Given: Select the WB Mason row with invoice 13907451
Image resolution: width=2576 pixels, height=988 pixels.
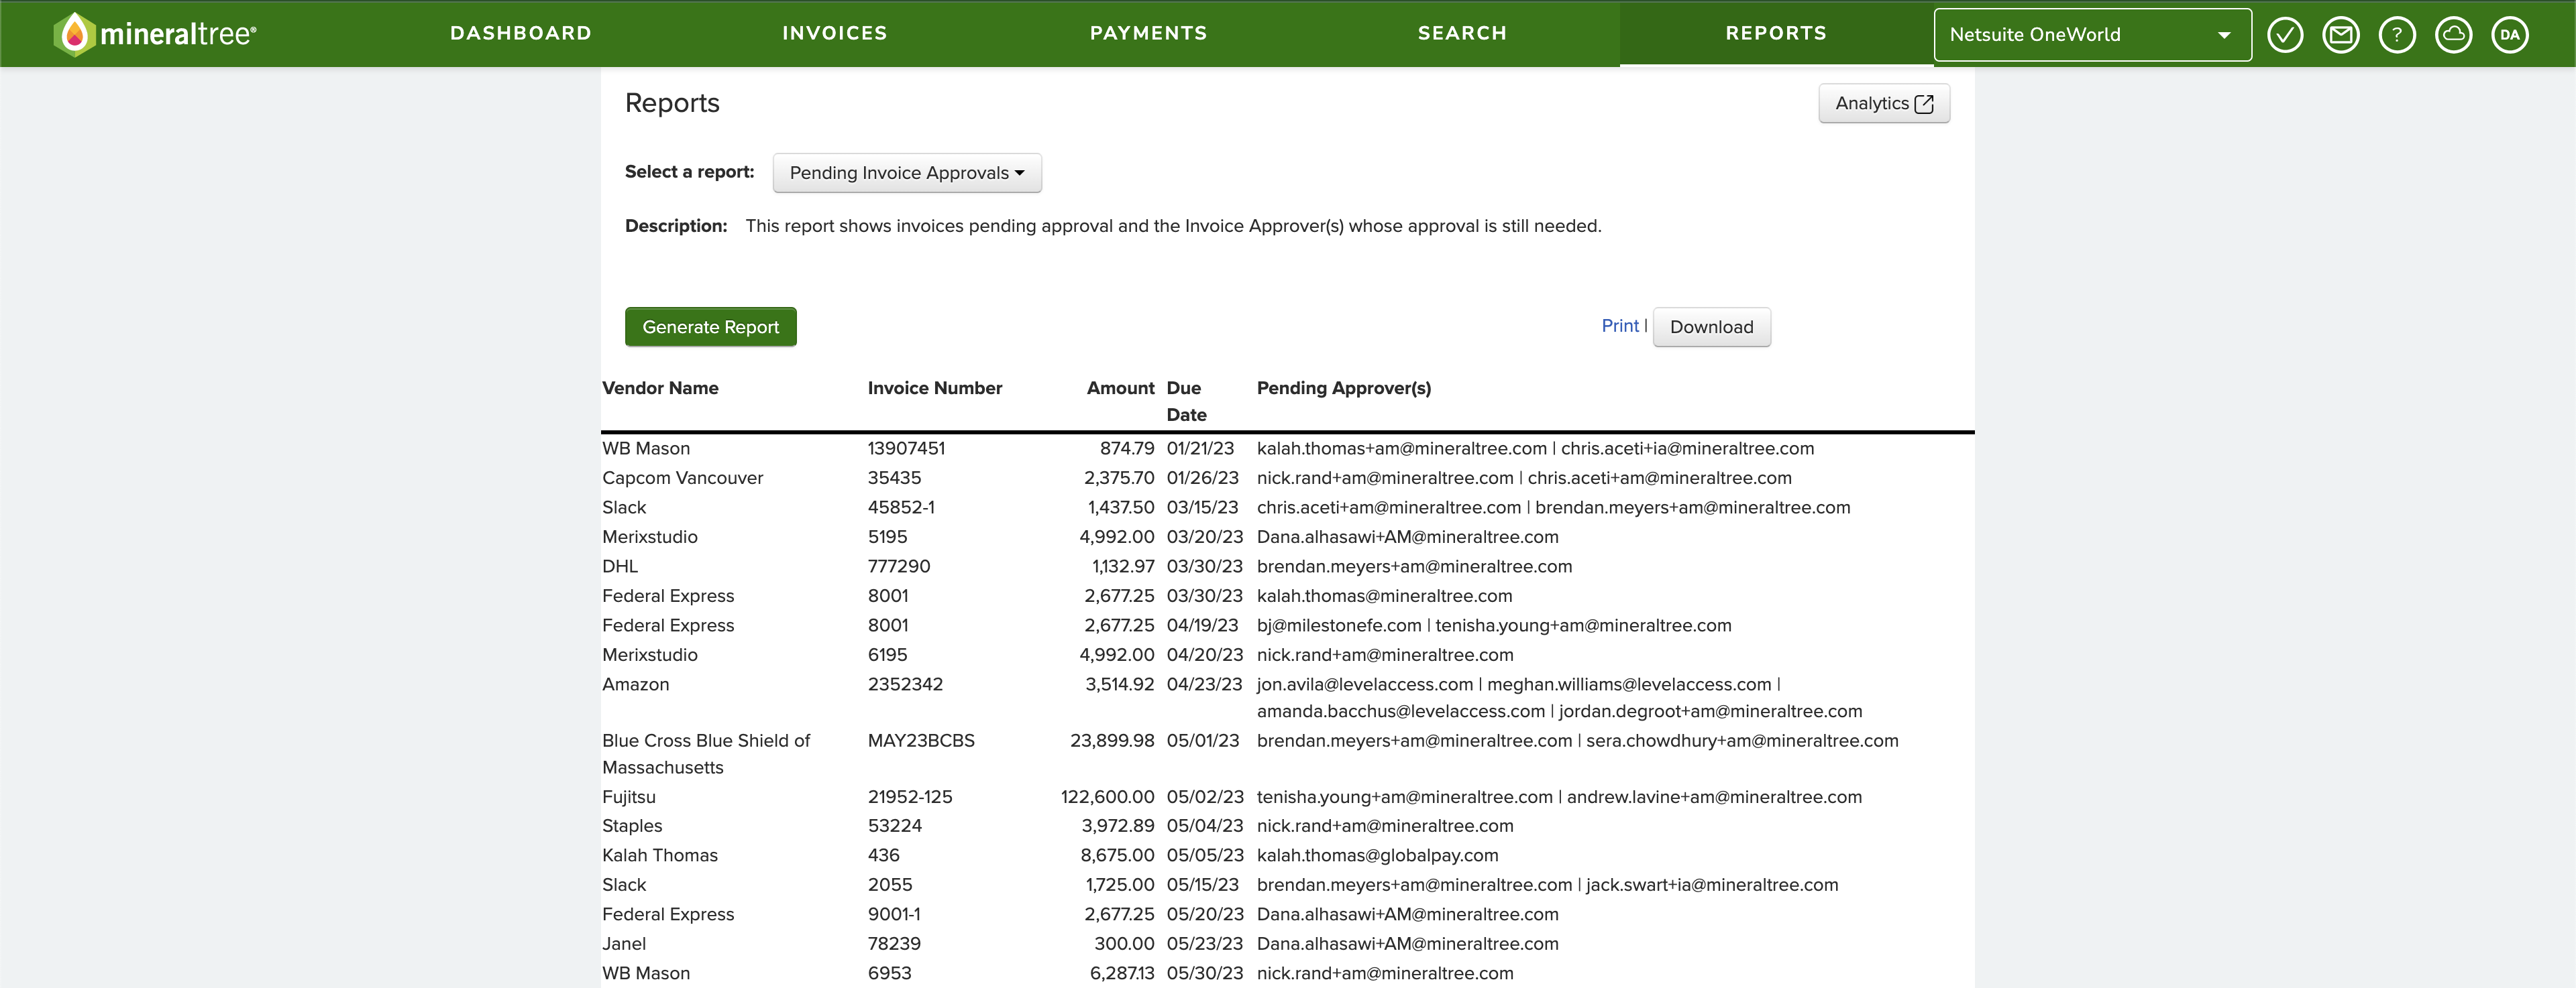Looking at the screenshot, I should 1288,448.
